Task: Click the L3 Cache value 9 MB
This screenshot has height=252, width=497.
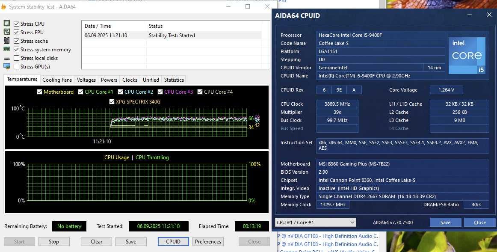Action: [459, 121]
